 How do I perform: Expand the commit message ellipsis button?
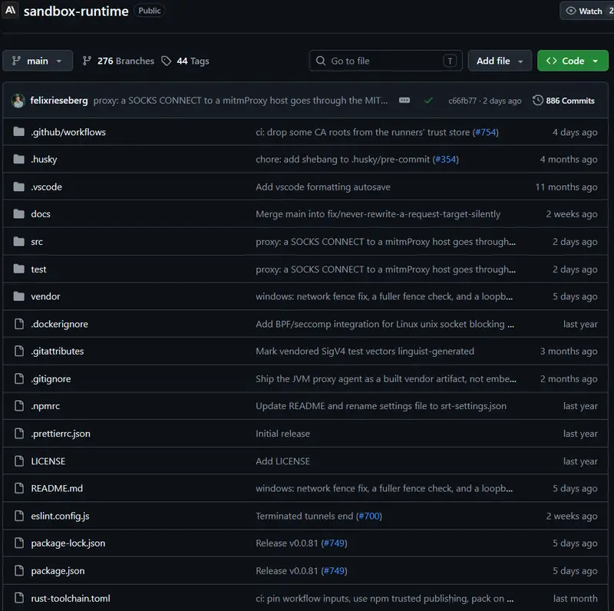404,101
